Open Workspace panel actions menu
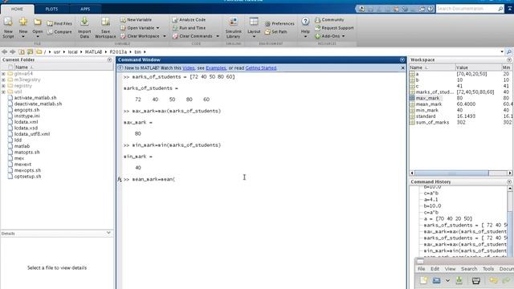514x289 pixels. click(509, 60)
